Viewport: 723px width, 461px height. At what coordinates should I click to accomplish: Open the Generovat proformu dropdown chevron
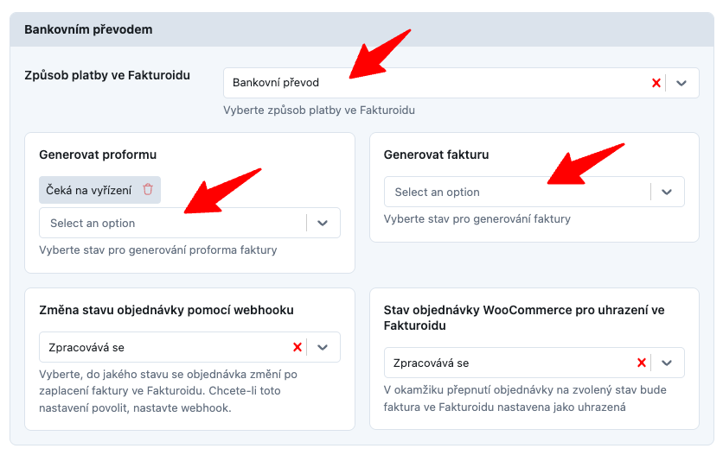tap(323, 223)
